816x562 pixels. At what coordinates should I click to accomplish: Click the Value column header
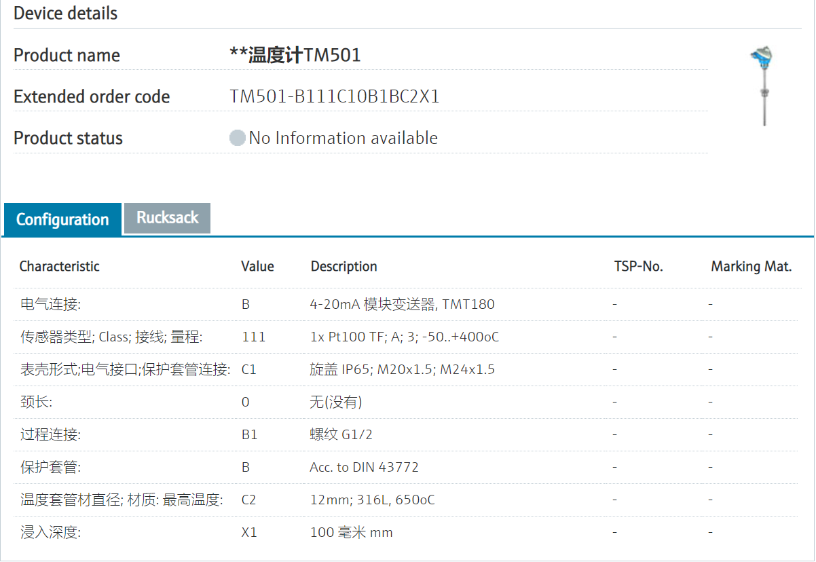257,267
